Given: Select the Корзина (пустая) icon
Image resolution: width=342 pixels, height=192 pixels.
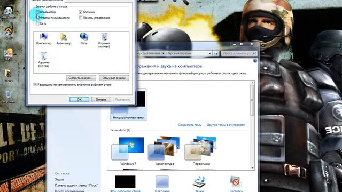Looking at the screenshot, I should (x=44, y=59).
